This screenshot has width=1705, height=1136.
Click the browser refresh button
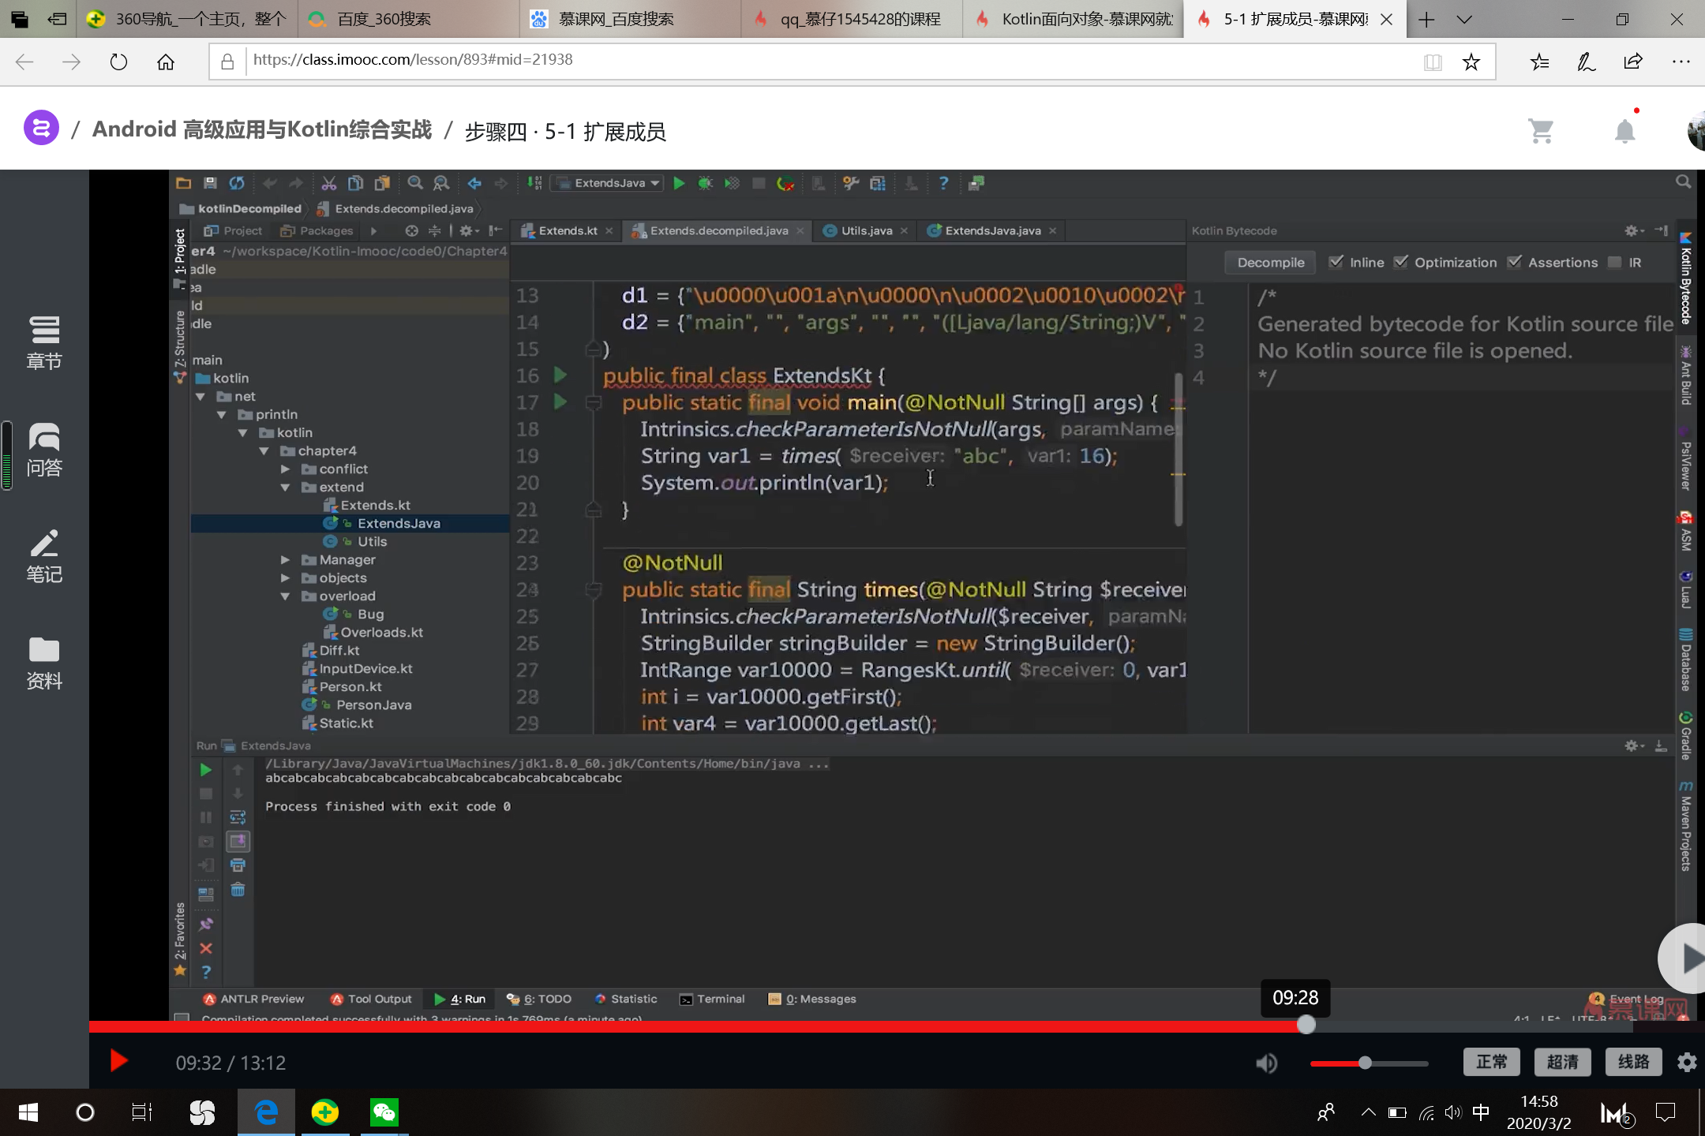pyautogui.click(x=118, y=62)
